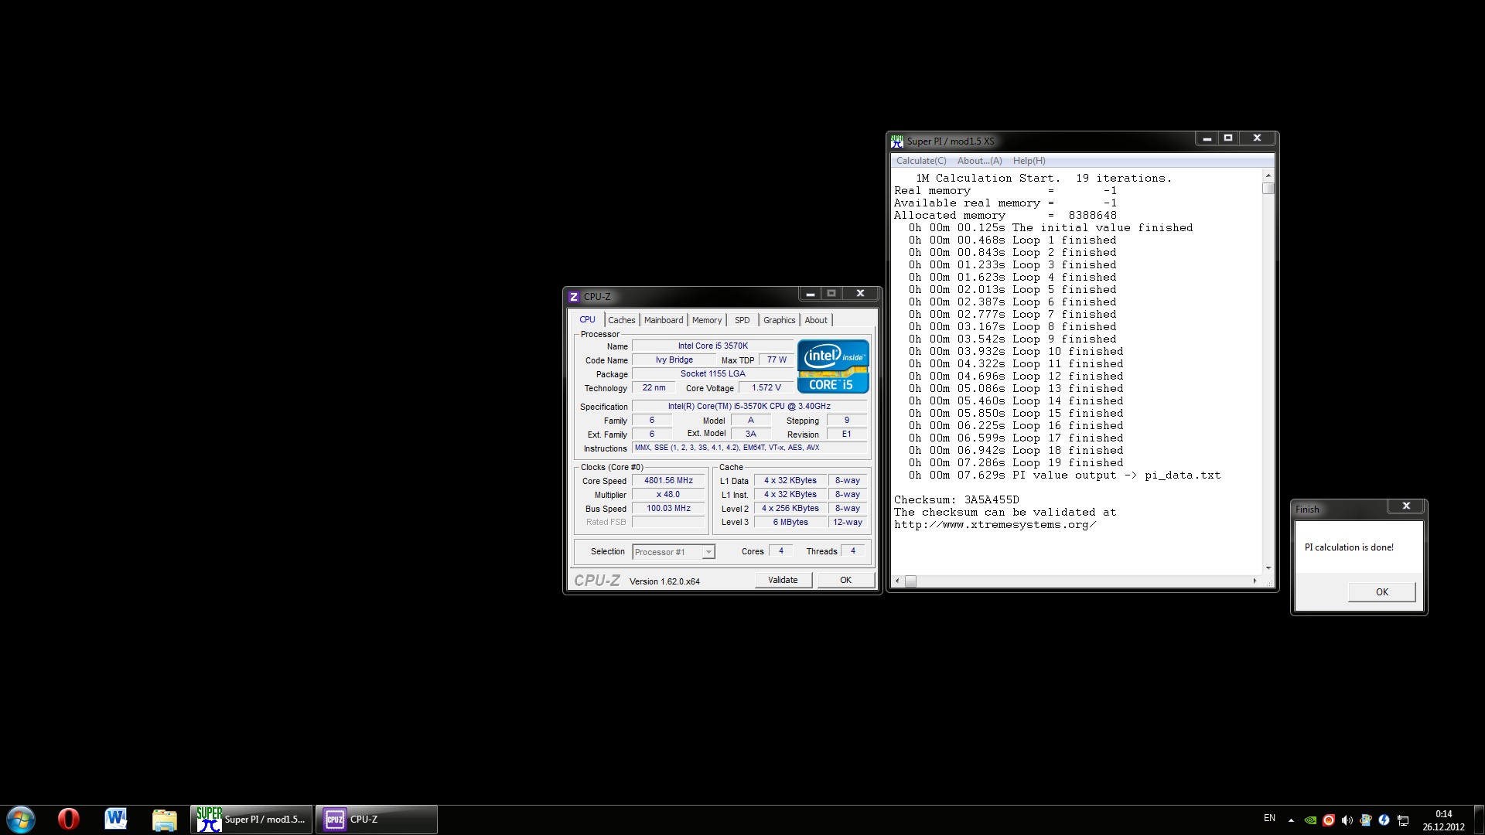Click the Checksum: 3A5A455D line
The width and height of the screenshot is (1485, 835).
[x=957, y=500]
